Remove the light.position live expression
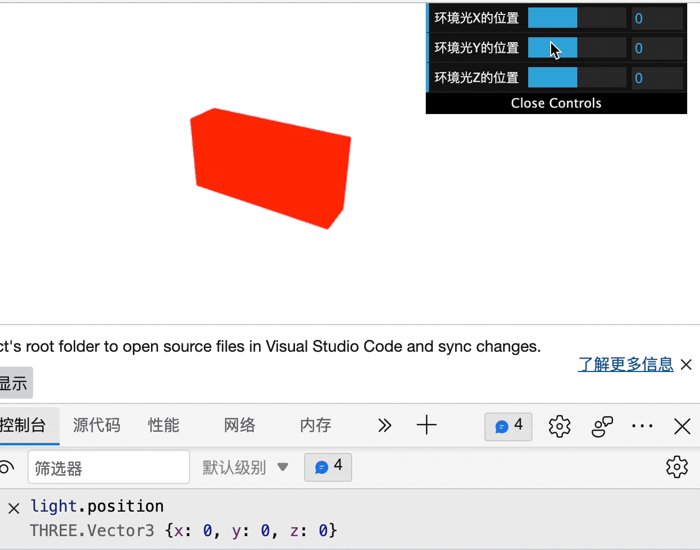 coord(14,508)
